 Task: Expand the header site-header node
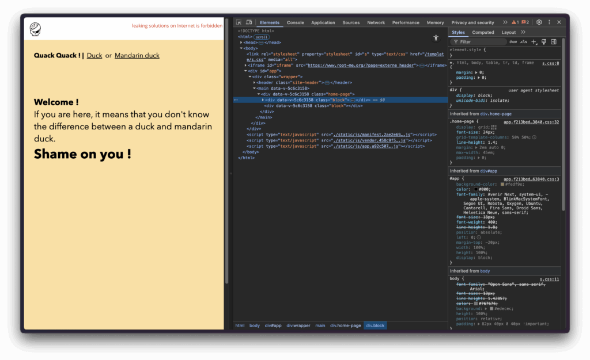tap(255, 82)
